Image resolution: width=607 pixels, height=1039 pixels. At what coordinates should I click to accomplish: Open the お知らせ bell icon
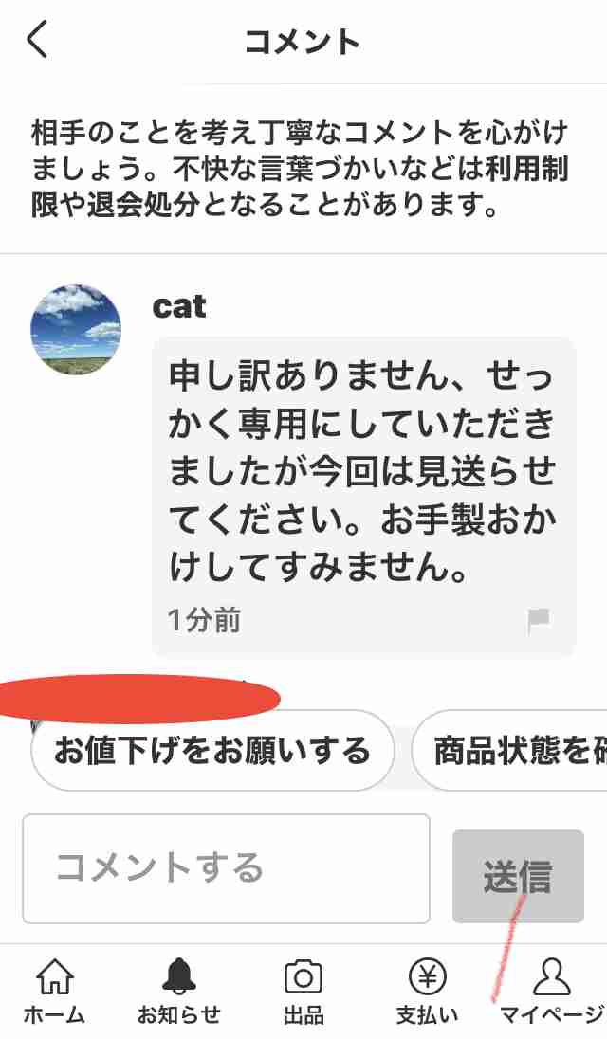(179, 976)
